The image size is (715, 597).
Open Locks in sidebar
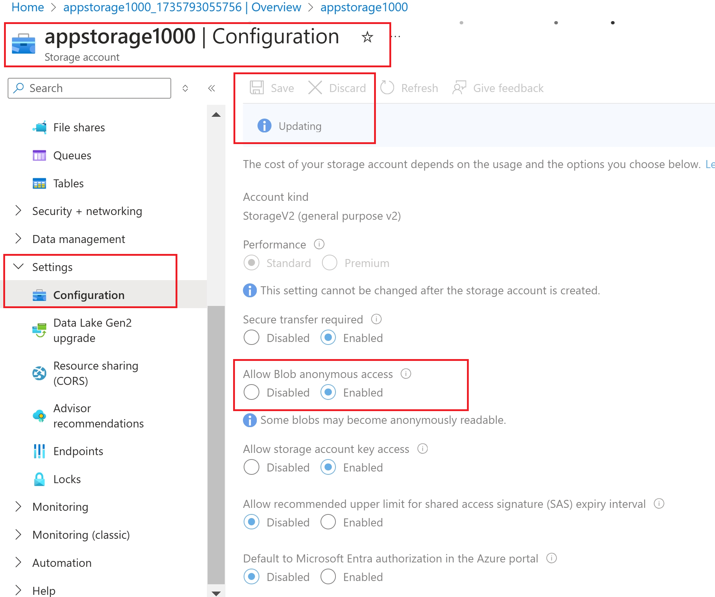pos(67,479)
